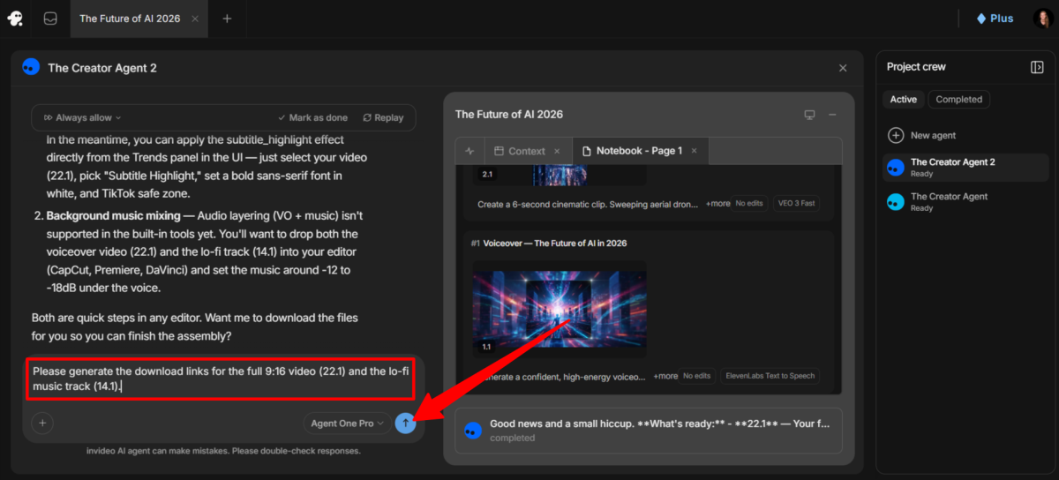The image size is (1059, 480).
Task: Close The Creator Agent 2 panel
Action: (x=843, y=68)
